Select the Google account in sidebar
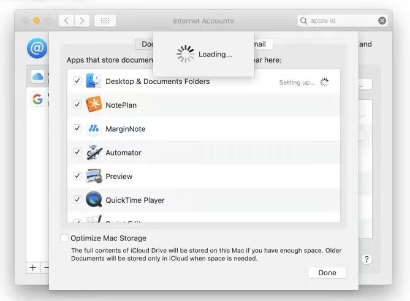410x301 pixels. [37, 99]
